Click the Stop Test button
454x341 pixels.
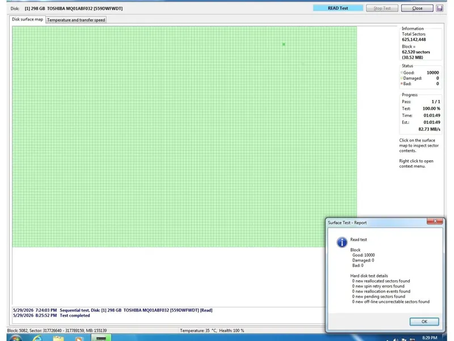point(382,8)
